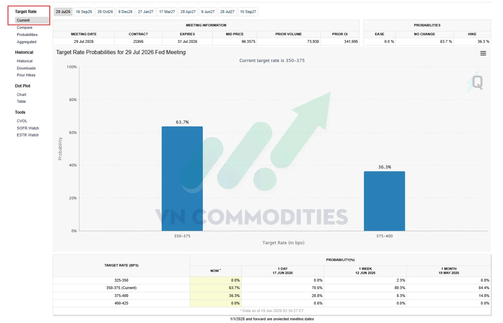
Task: Click the 375-400 target rate row label
Action: (121, 296)
